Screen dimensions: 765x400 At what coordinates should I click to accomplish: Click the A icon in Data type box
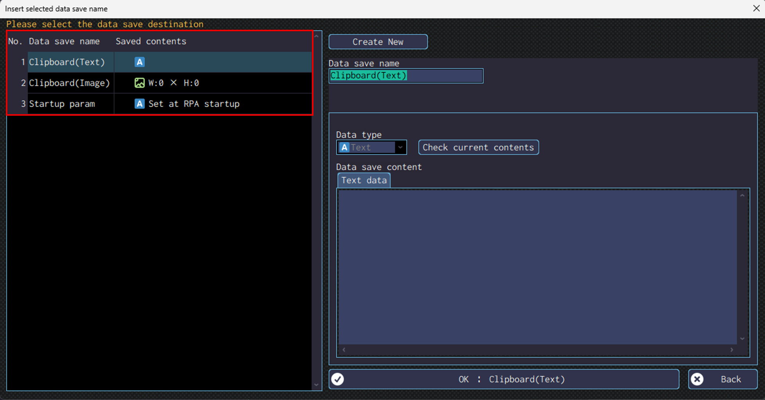(344, 147)
